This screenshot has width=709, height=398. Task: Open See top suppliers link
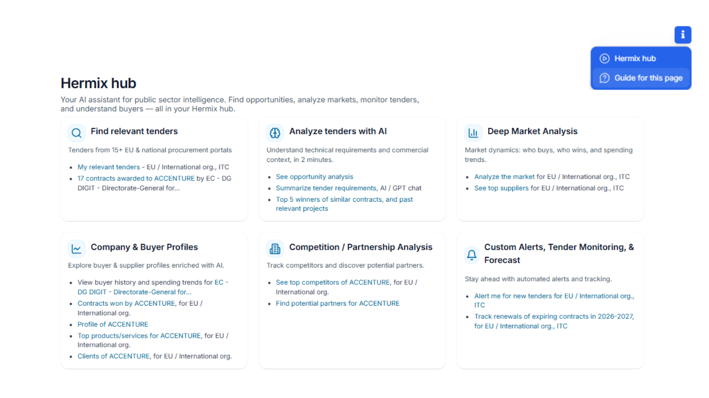point(501,188)
